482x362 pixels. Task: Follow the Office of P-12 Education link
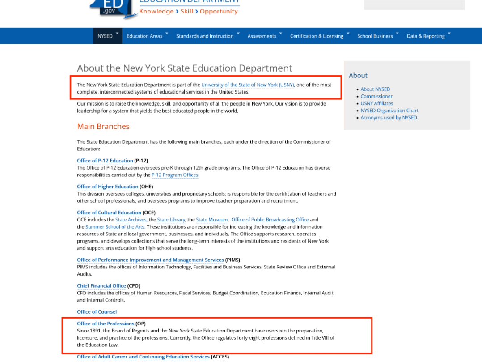(x=105, y=161)
